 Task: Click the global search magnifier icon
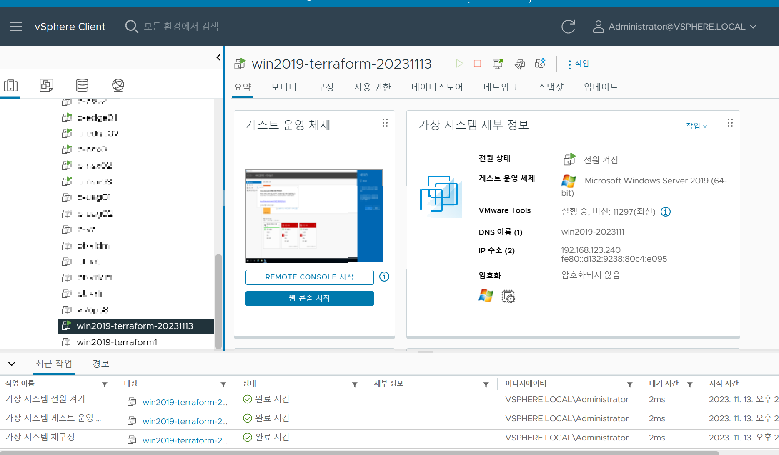pyautogui.click(x=131, y=27)
